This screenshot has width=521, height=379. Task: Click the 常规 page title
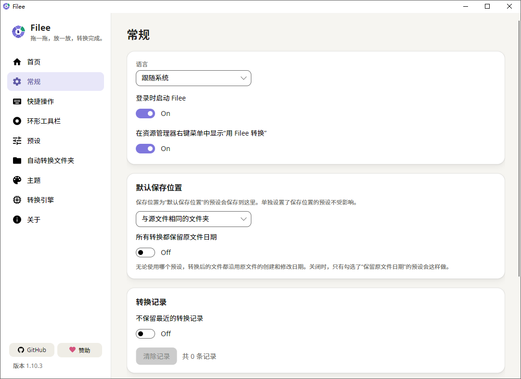pyautogui.click(x=138, y=35)
